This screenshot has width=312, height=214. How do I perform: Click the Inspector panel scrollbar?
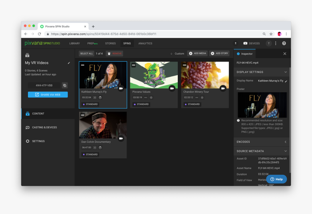tap(290, 120)
